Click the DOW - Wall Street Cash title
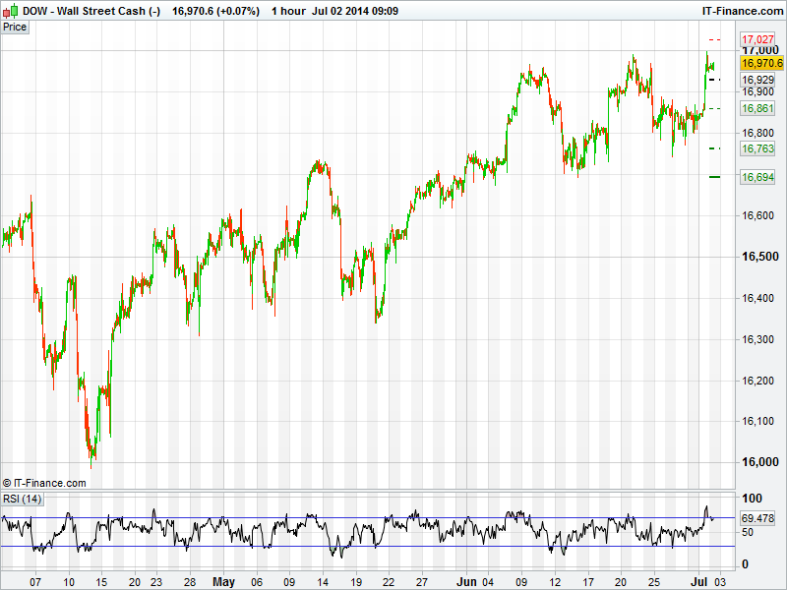This screenshot has height=590, width=787. [x=91, y=11]
